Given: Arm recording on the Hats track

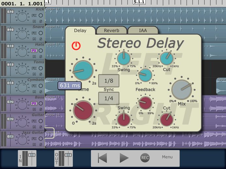Looking at the screenshot, I should [x=41, y=51].
